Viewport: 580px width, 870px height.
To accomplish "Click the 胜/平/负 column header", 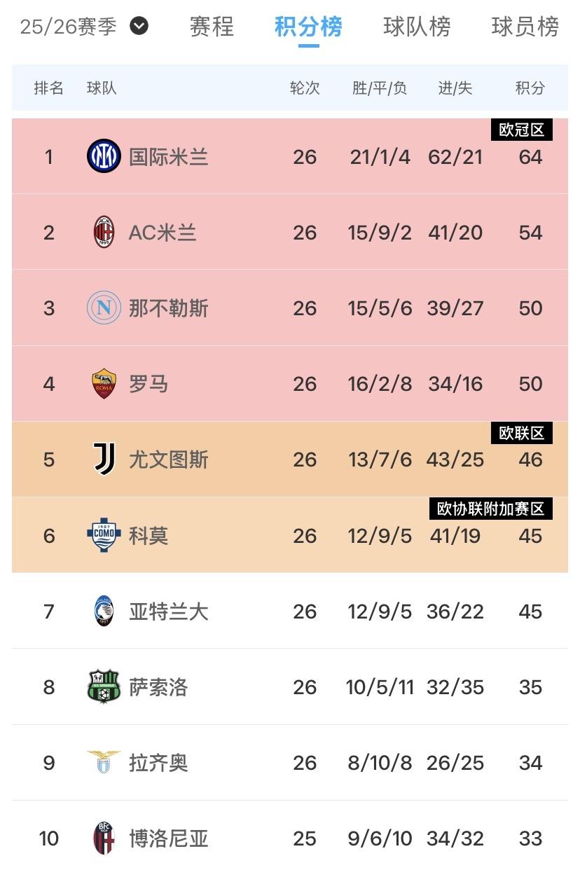I will tap(380, 88).
